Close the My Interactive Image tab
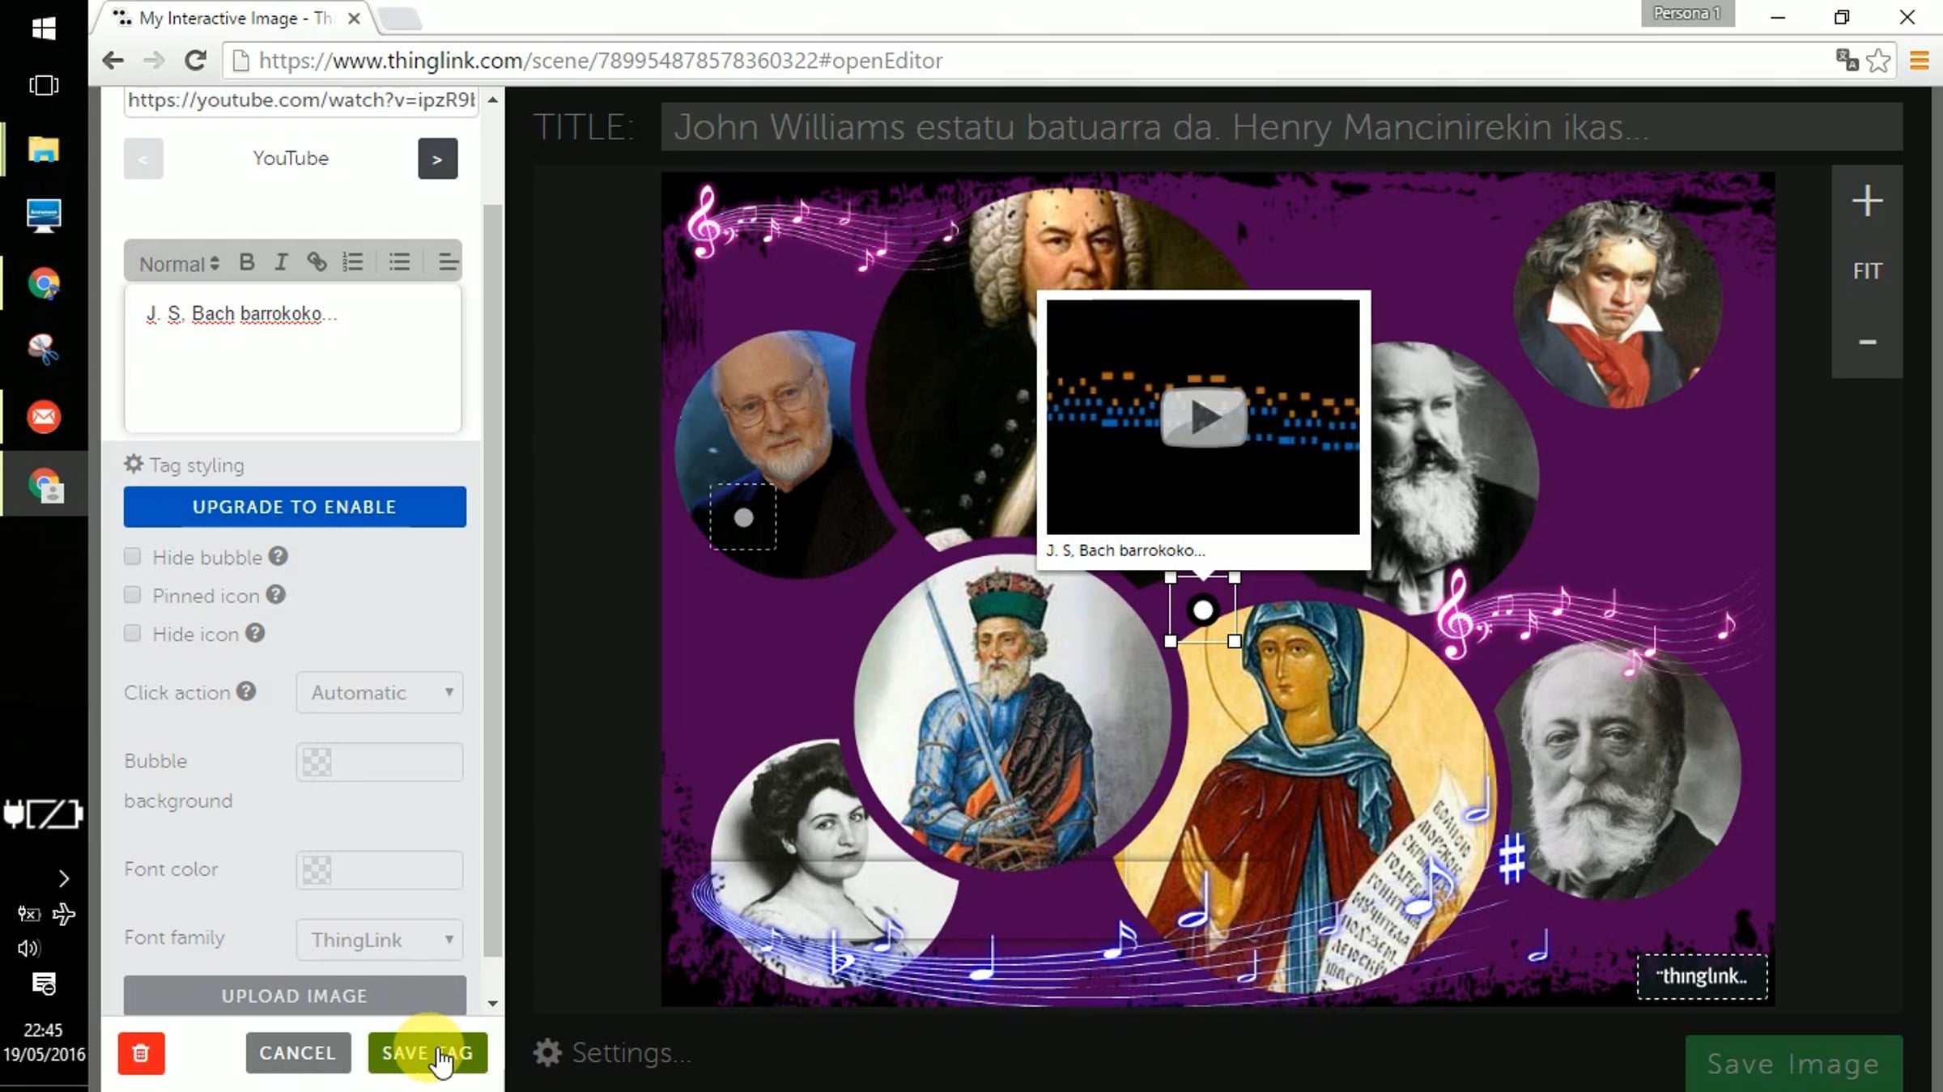Viewport: 1943px width, 1092px height. coord(354,18)
